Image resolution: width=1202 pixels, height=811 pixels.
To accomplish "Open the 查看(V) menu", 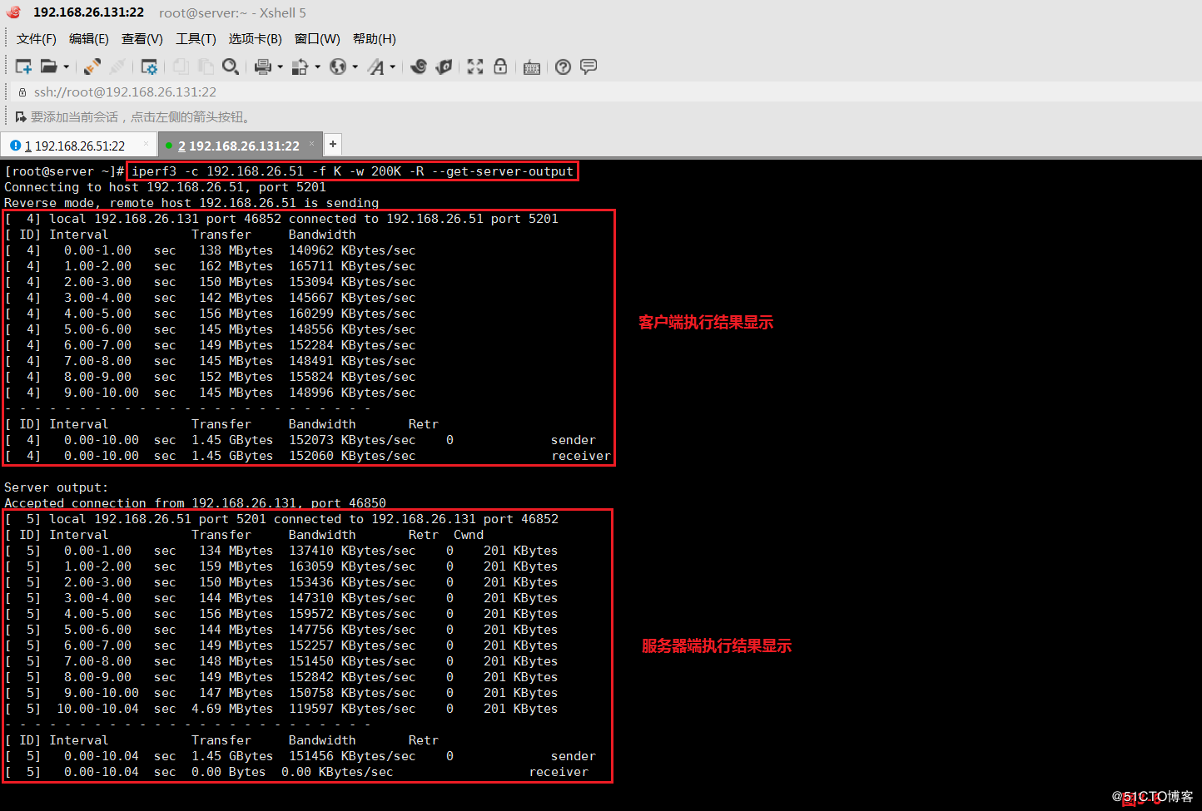I will tap(142, 39).
